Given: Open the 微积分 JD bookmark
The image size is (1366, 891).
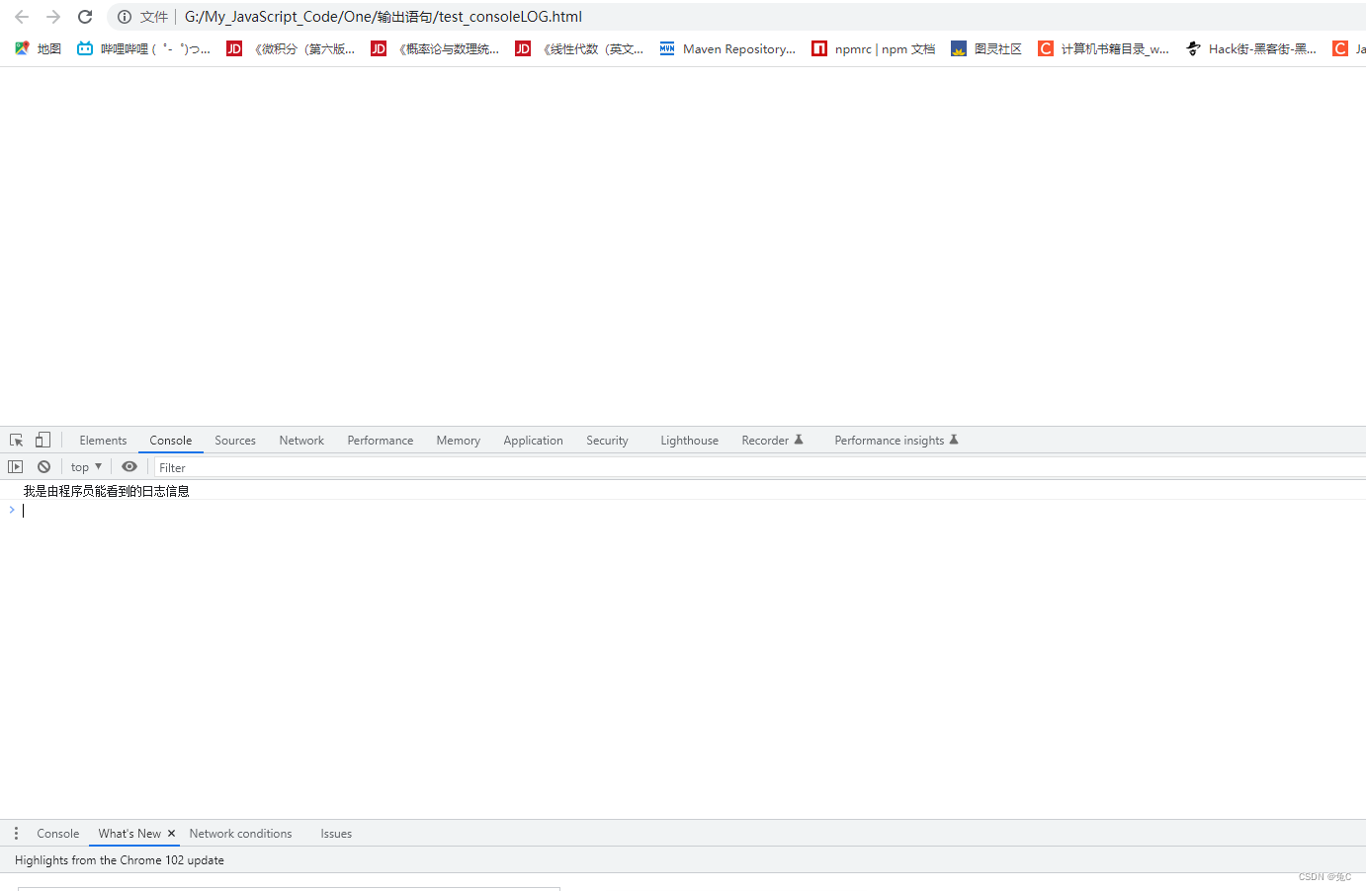Looking at the screenshot, I should [x=291, y=48].
